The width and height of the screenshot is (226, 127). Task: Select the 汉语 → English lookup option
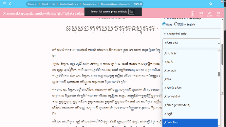[x=176, y=24]
